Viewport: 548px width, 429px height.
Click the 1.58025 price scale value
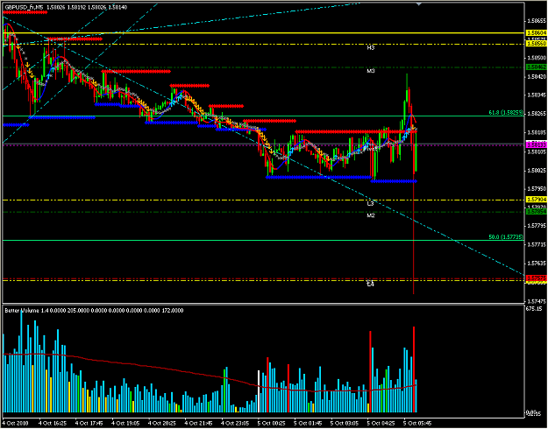[x=537, y=171]
